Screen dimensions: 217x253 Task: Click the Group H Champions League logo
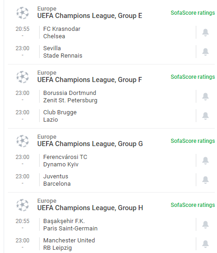point(23,205)
